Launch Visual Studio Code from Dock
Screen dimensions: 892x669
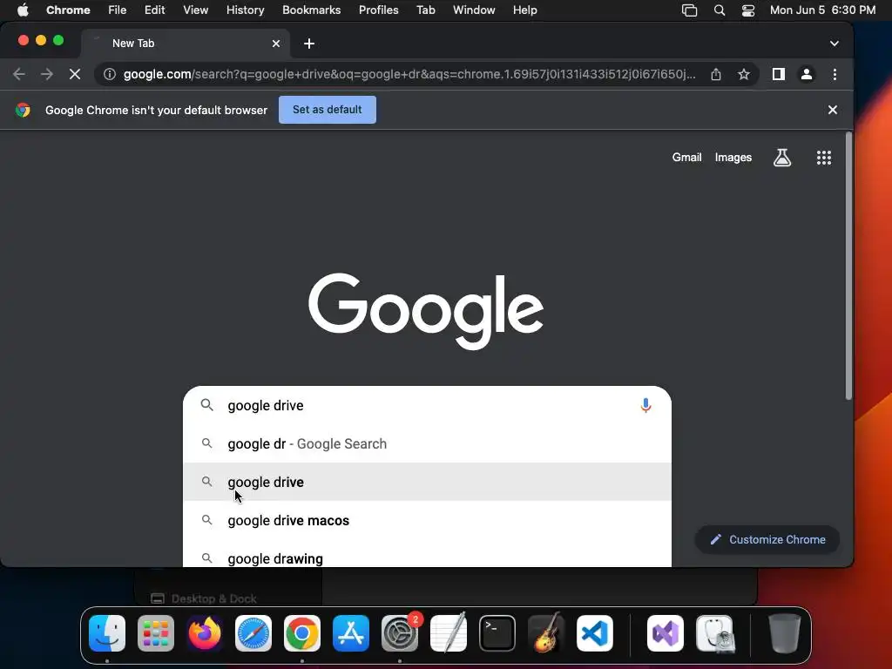coord(595,633)
